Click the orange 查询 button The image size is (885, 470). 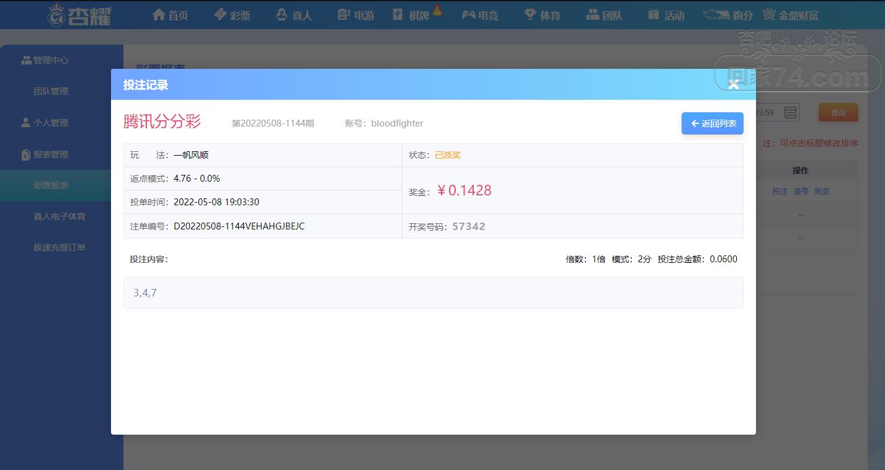(838, 112)
